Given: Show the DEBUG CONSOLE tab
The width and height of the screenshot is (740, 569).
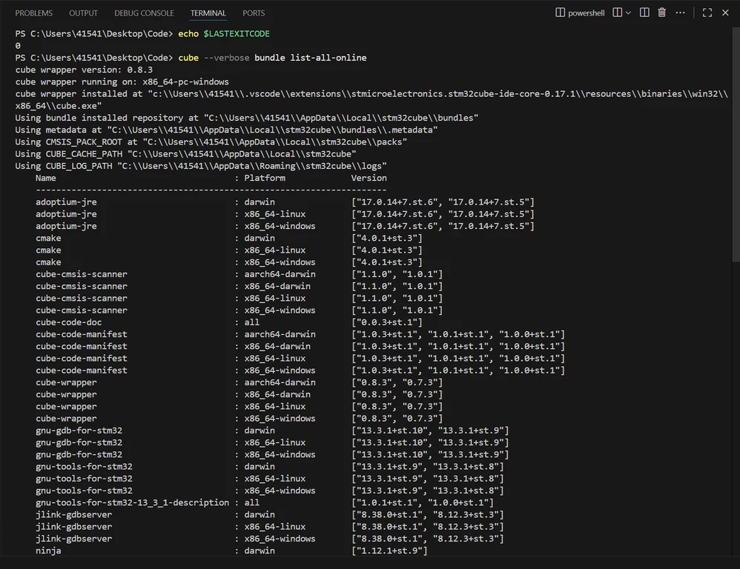Looking at the screenshot, I should pyautogui.click(x=144, y=13).
